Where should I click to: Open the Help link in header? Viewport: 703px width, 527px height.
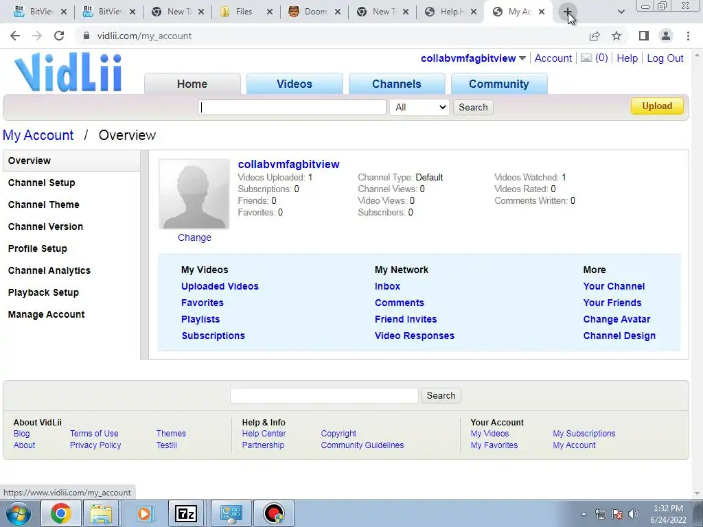click(x=627, y=58)
